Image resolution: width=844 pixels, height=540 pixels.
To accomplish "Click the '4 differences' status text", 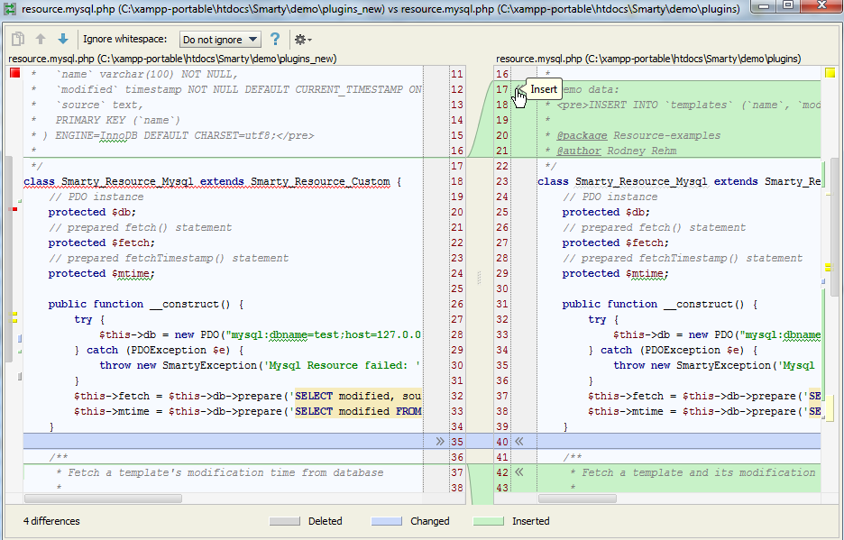I will tap(51, 521).
